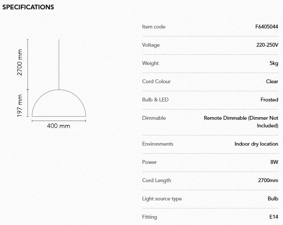Image resolution: width=283 pixels, height=225 pixels.
Task: Select the 5kg weight value
Action: [274, 63]
